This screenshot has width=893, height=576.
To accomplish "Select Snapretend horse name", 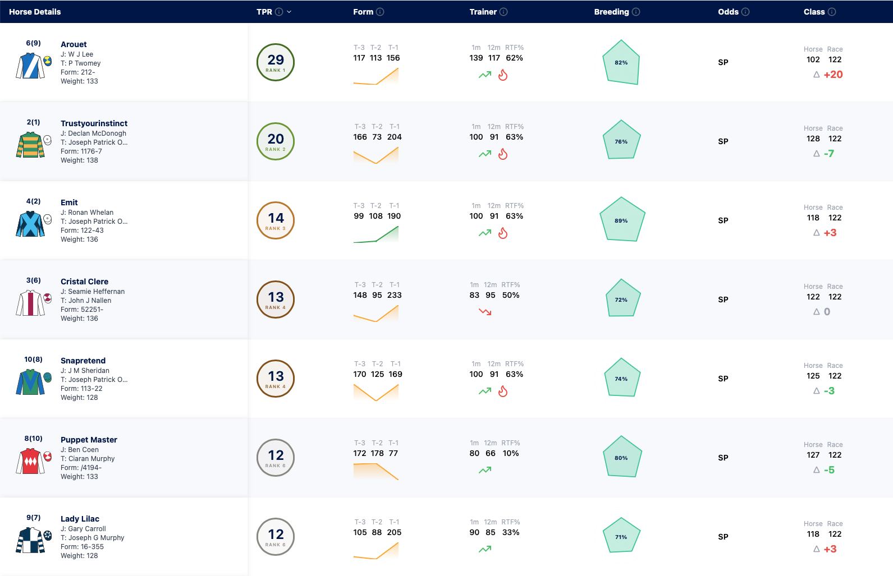I will pos(83,361).
